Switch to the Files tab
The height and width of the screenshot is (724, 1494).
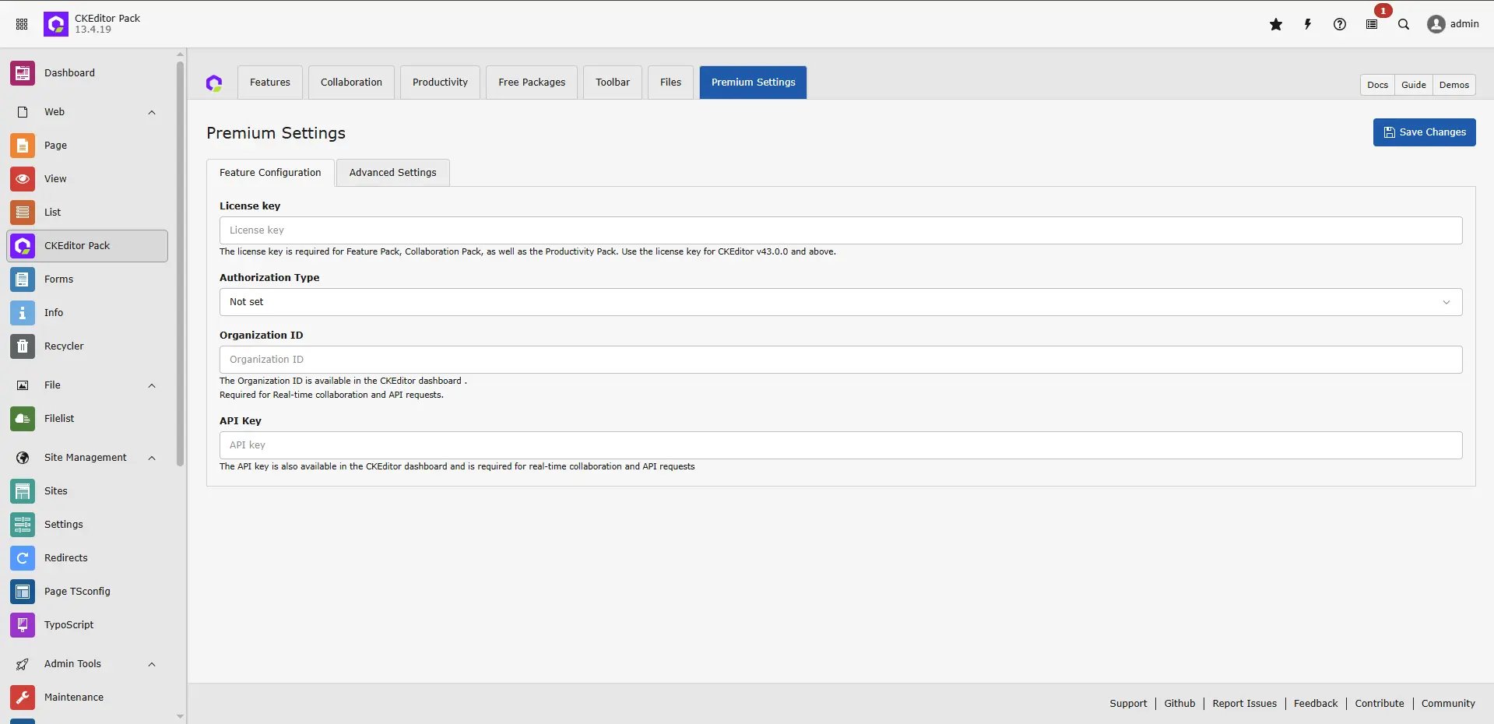tap(670, 83)
